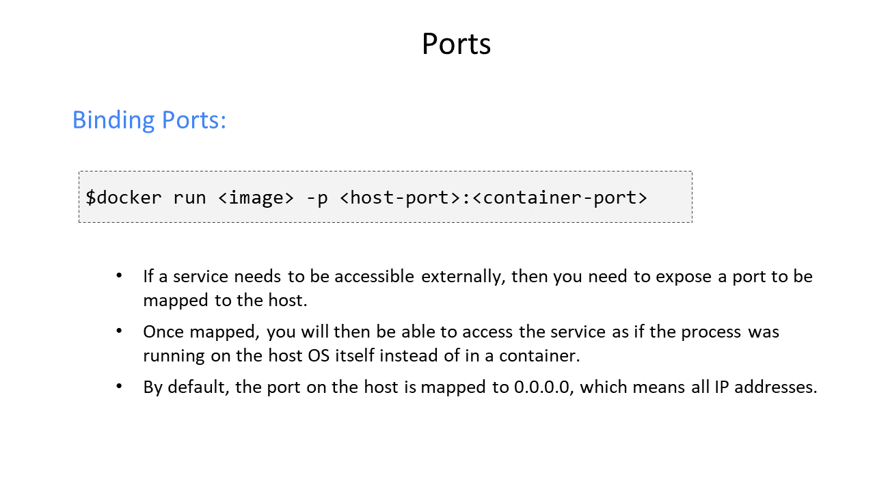Image resolution: width=875 pixels, height=492 pixels.
Task: Click the docker run command box
Action: (x=386, y=197)
